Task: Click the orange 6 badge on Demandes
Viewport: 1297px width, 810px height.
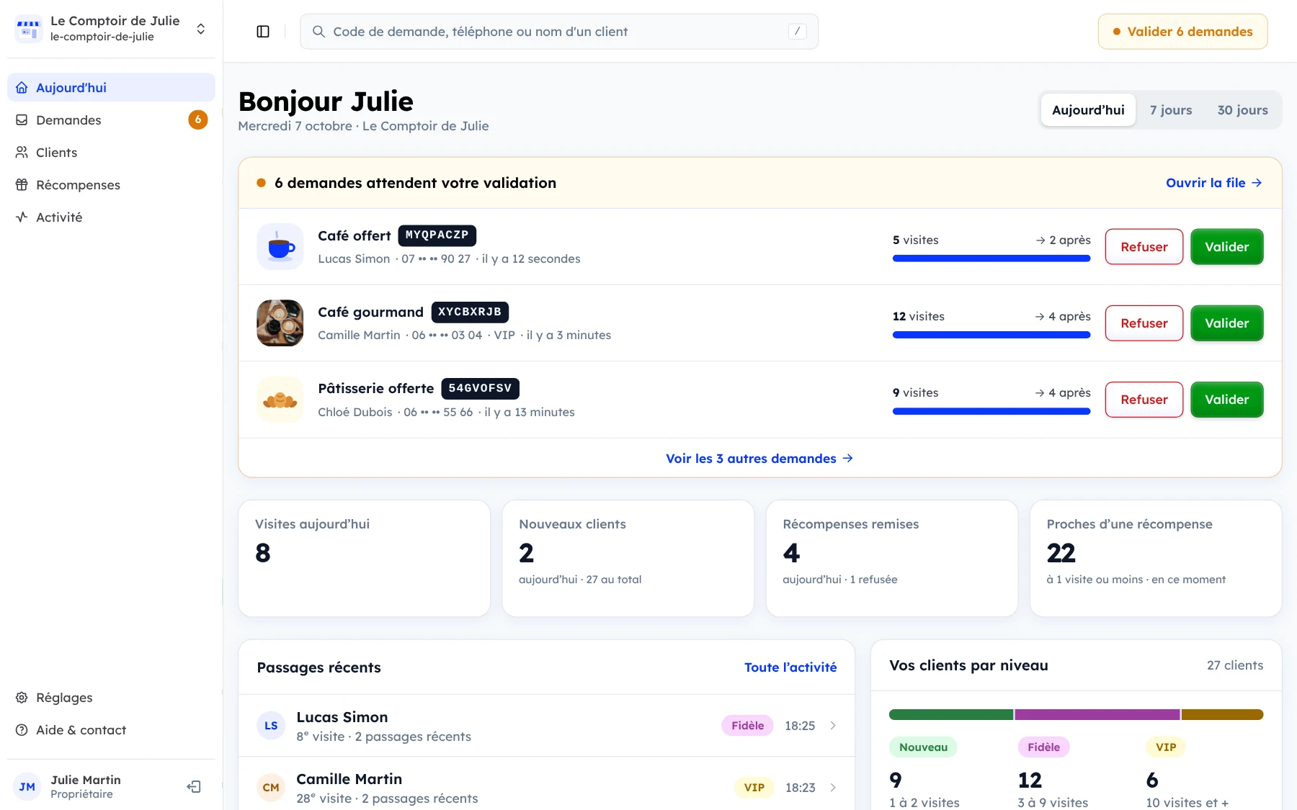Action: pos(198,120)
